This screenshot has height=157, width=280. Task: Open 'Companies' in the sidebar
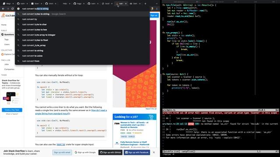click(x=9, y=69)
